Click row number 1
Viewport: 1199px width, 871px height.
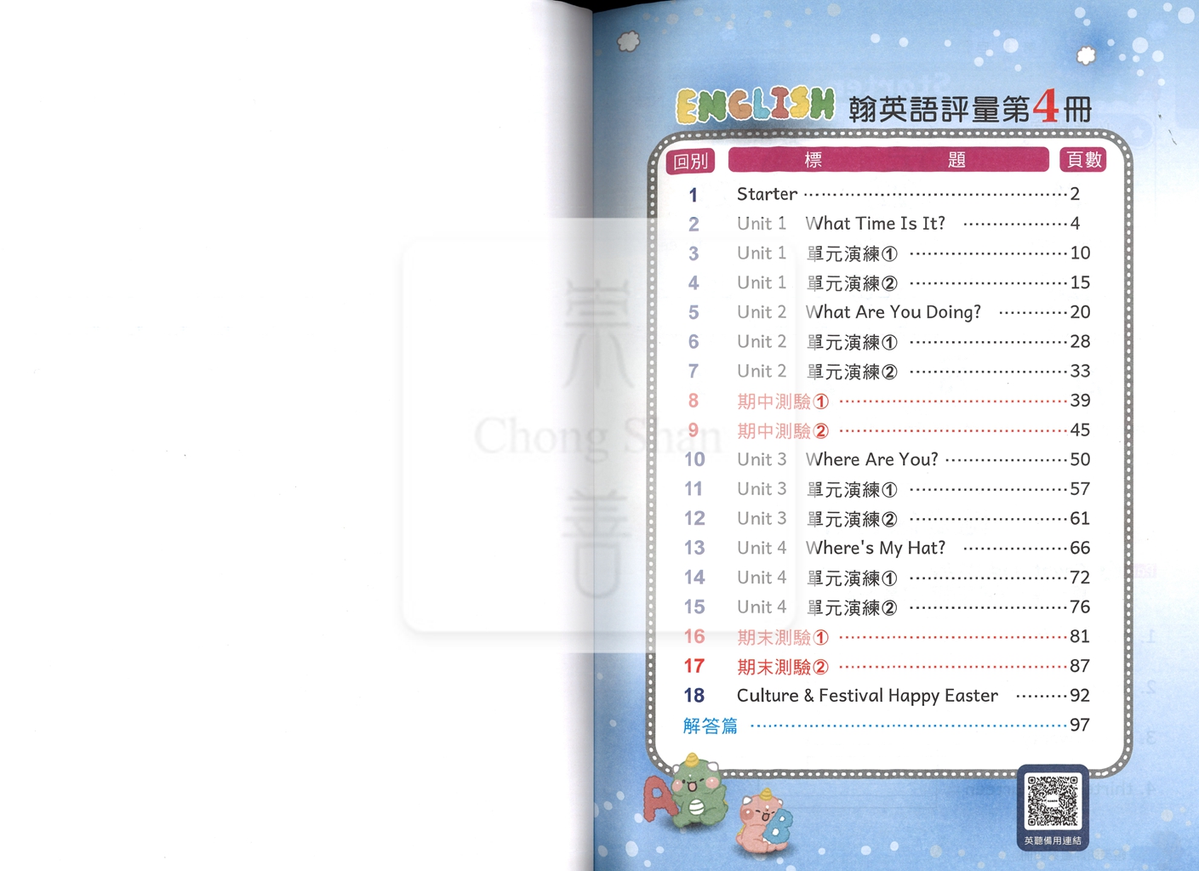click(x=694, y=195)
